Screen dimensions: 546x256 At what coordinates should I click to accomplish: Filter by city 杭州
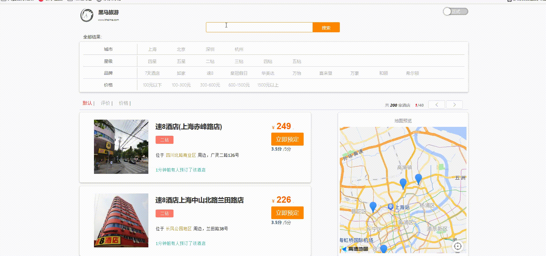(239, 49)
